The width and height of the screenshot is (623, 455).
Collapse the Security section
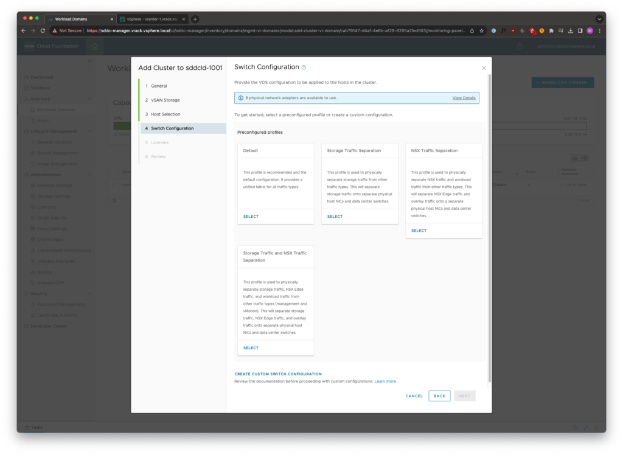[90, 294]
